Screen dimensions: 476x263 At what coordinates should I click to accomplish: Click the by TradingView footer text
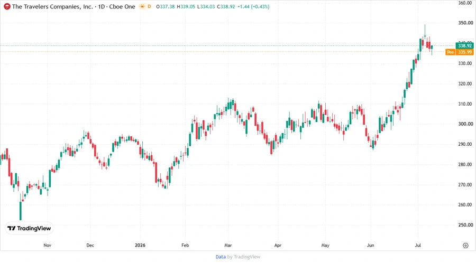244,257
